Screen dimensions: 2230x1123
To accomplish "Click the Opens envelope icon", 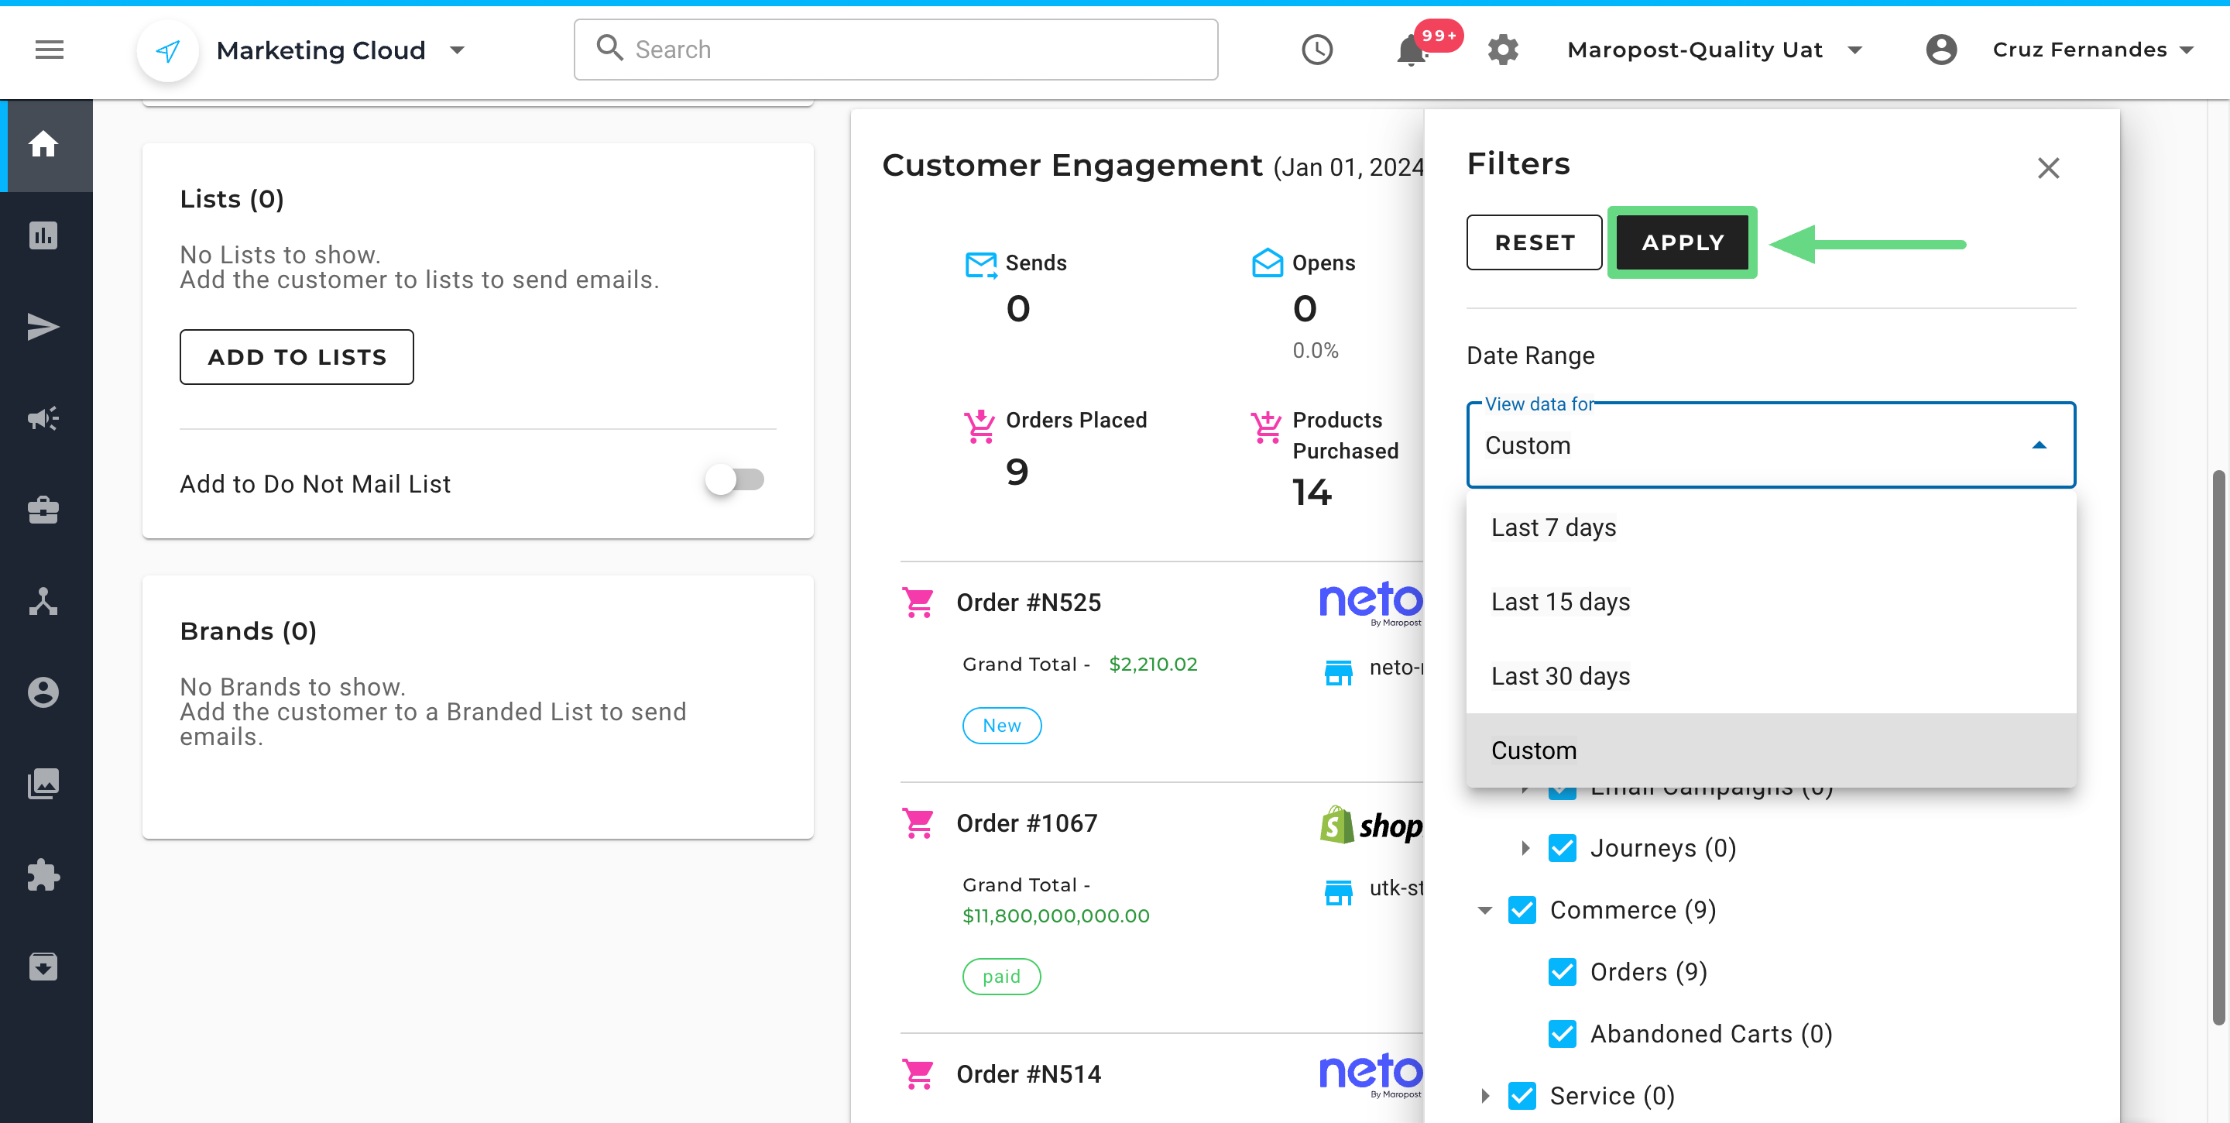I will (1267, 263).
